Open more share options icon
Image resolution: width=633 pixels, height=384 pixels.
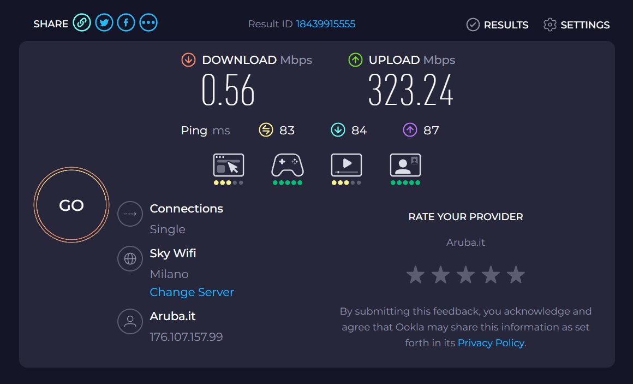tap(148, 23)
